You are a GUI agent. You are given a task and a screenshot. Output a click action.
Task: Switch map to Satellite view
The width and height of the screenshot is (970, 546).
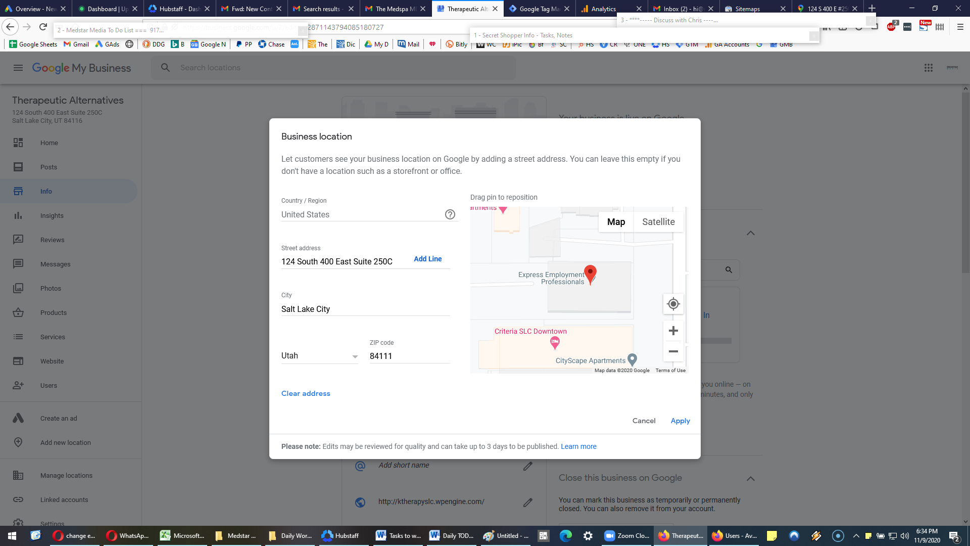tap(658, 222)
